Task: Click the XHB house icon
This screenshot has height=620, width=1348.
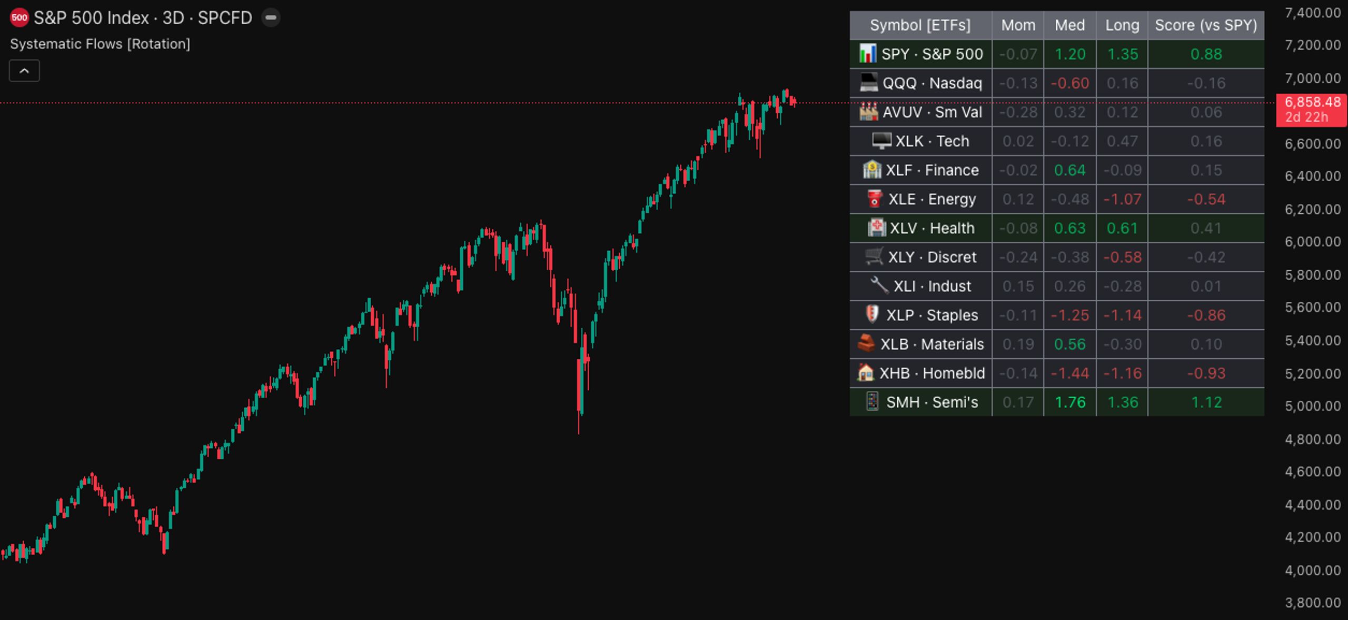Action: click(x=866, y=372)
